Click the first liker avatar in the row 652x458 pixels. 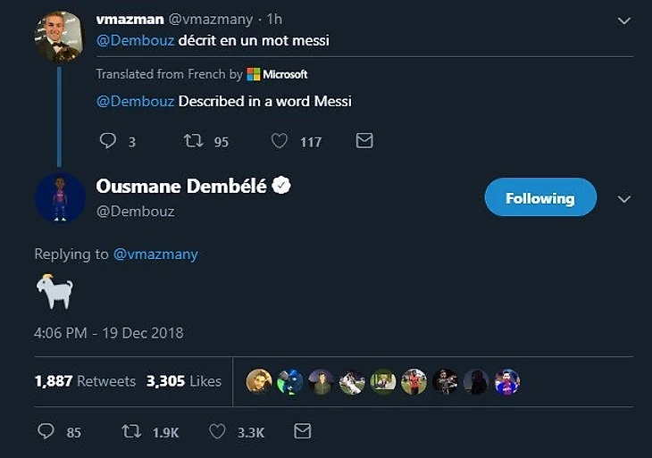(259, 381)
